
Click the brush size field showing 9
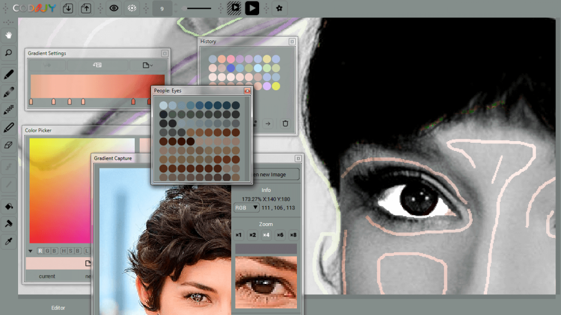162,9
